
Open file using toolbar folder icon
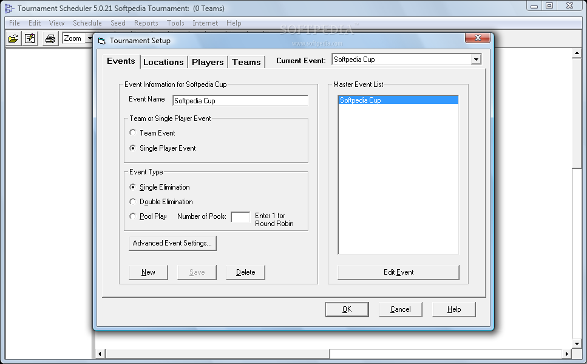pos(13,39)
